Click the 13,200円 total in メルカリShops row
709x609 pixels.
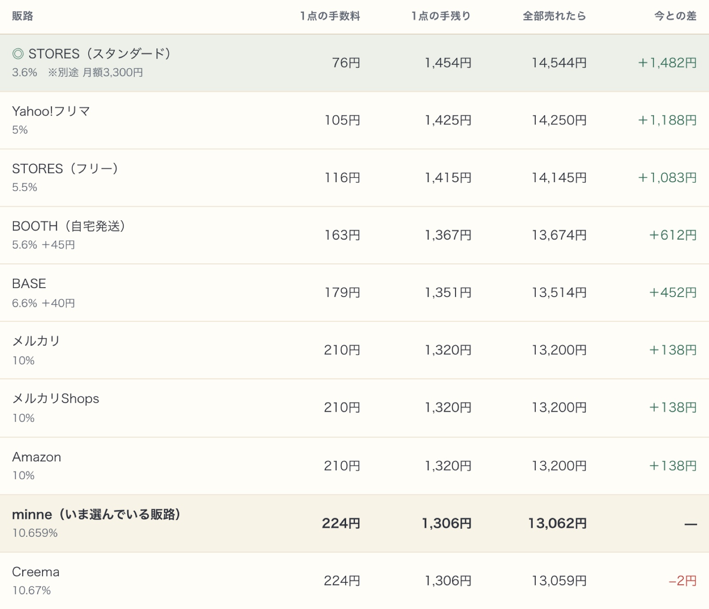tap(559, 407)
